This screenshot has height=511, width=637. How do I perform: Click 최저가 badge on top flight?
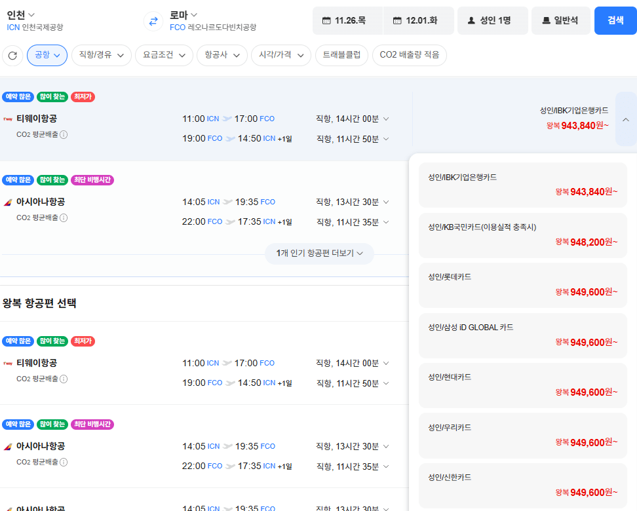(83, 97)
